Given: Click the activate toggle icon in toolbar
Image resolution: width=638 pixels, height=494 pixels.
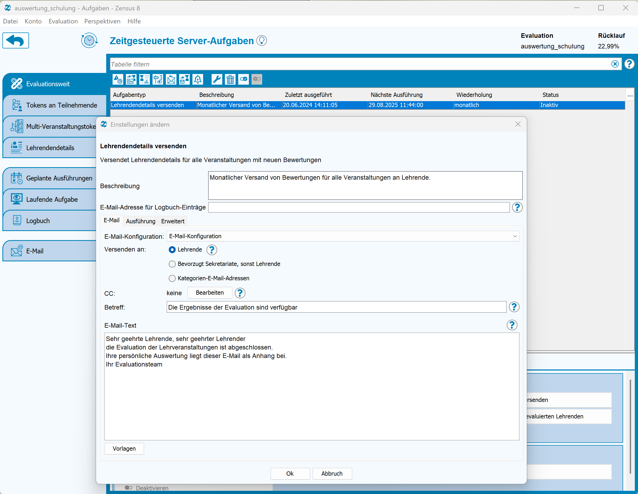Looking at the screenshot, I should click(243, 79).
